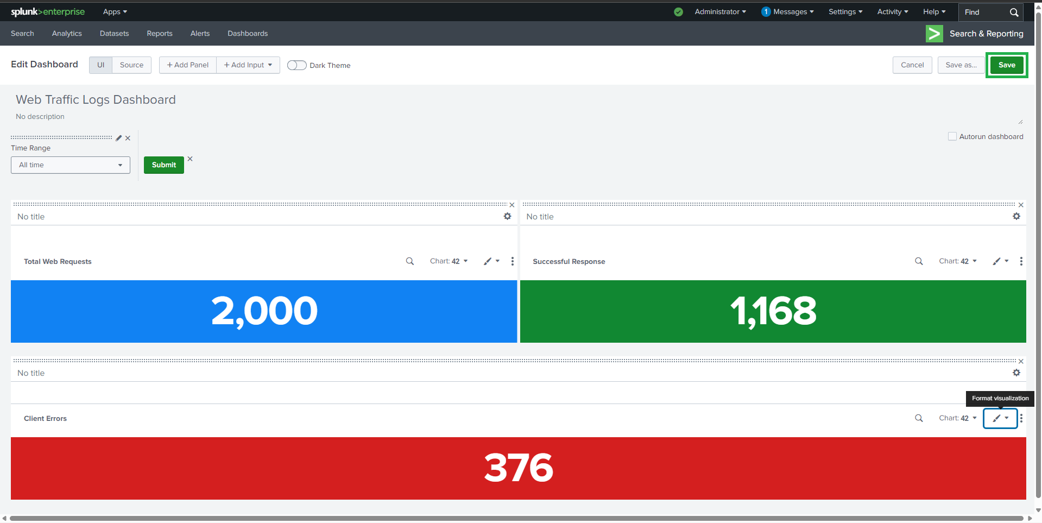Image resolution: width=1042 pixels, height=523 pixels.
Task: Go to the Alerts tab
Action: pos(200,34)
